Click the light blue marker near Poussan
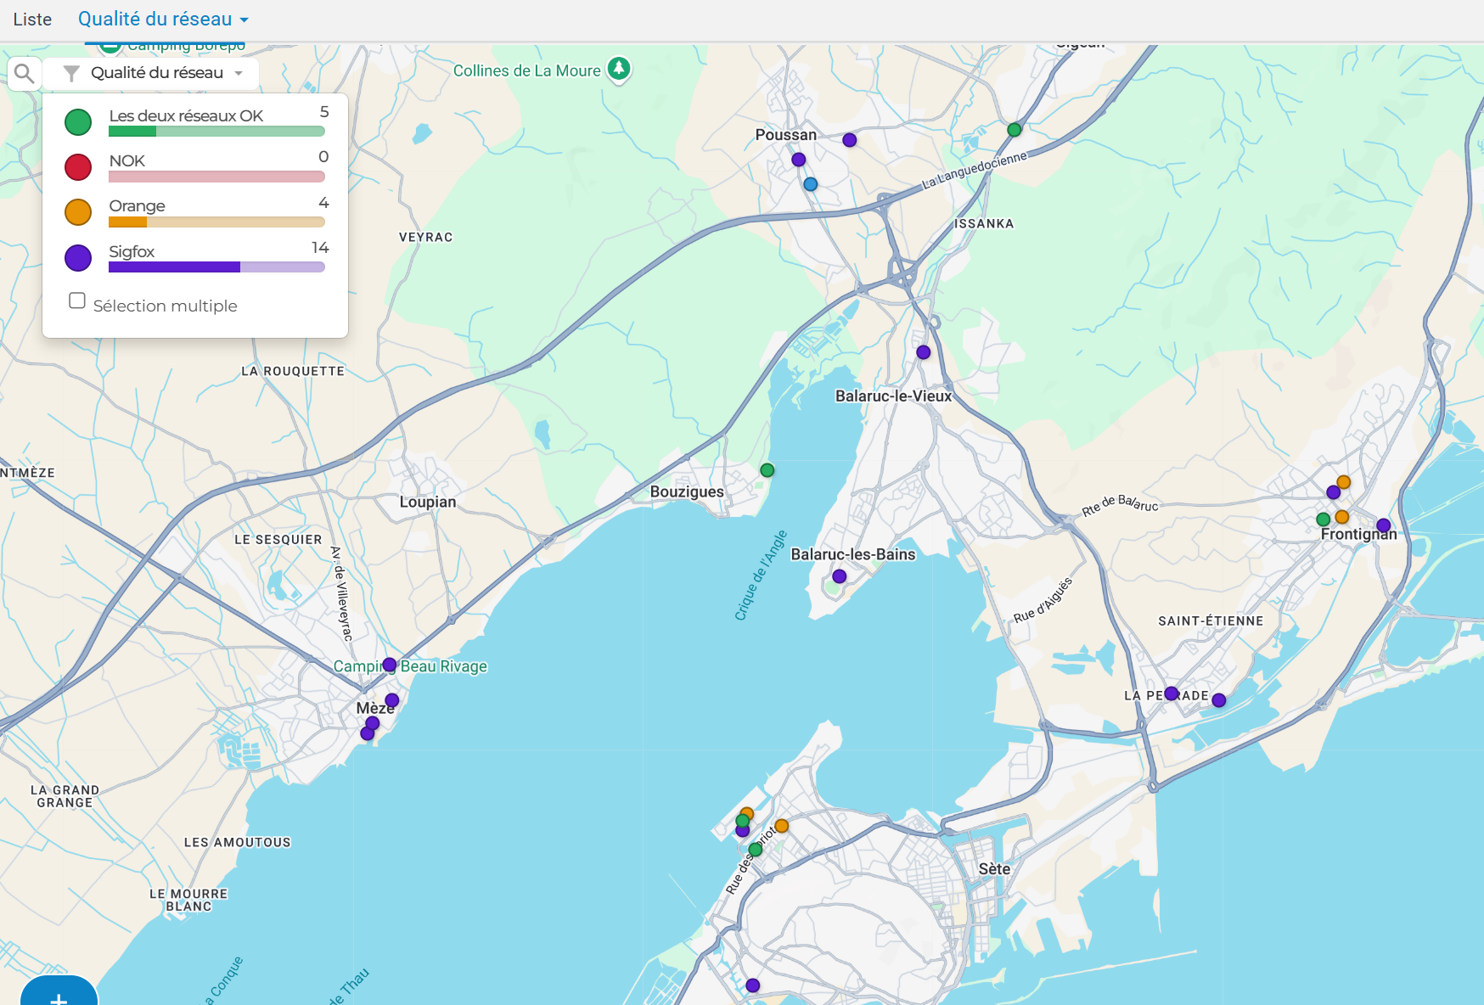 pos(810,184)
